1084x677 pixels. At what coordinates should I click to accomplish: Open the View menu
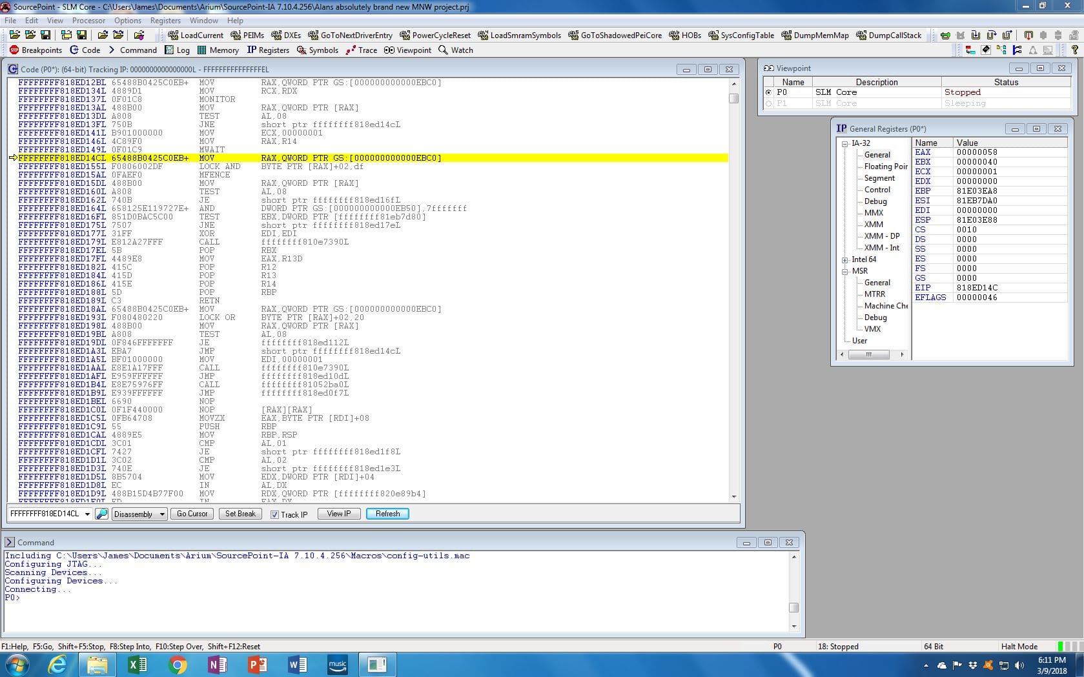coord(55,20)
